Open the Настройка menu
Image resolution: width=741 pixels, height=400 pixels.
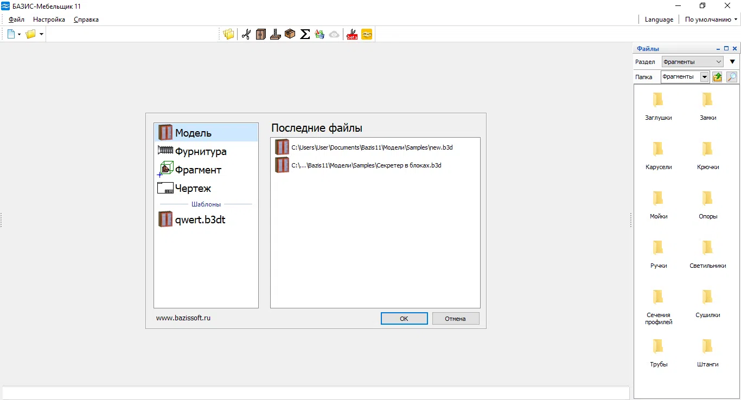click(49, 20)
